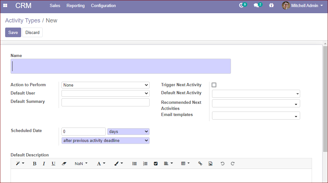Click the Default Summary input field
328x183 pixels.
(x=105, y=102)
